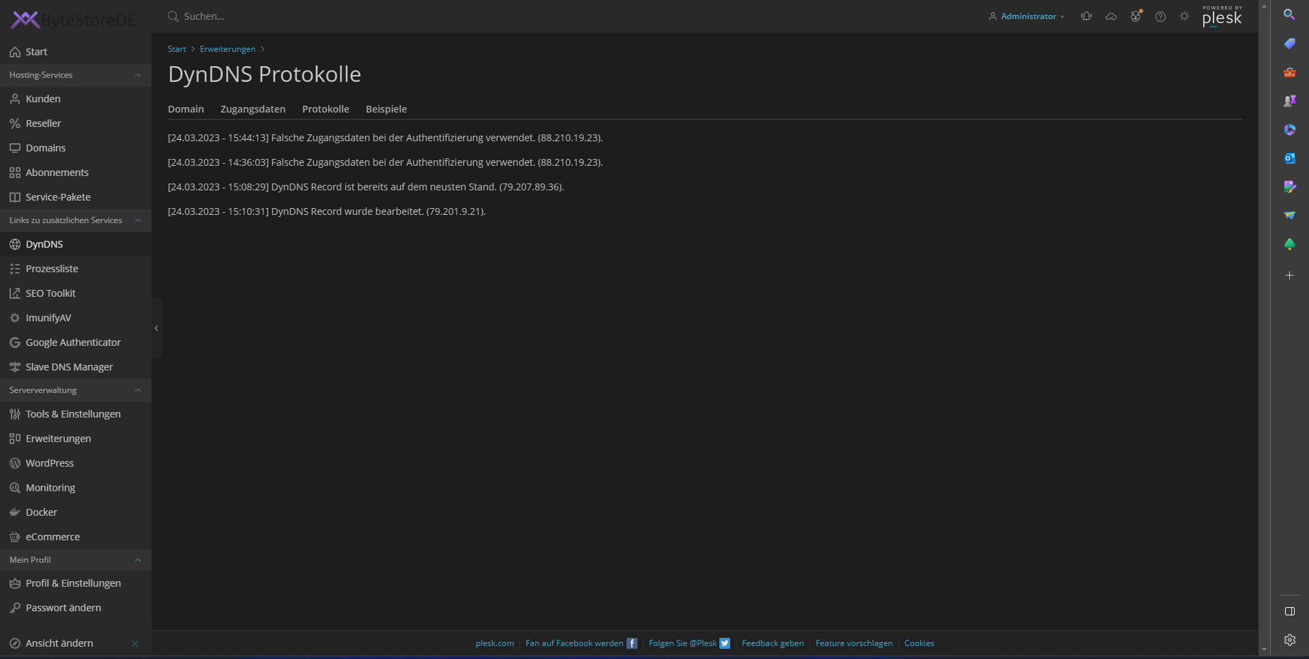Switch to the Beispiele tab
This screenshot has width=1309, height=659.
386,109
